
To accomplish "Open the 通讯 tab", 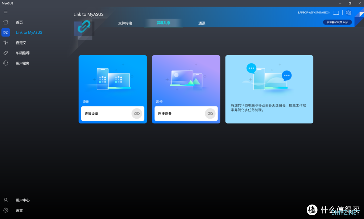I will (x=202, y=23).
